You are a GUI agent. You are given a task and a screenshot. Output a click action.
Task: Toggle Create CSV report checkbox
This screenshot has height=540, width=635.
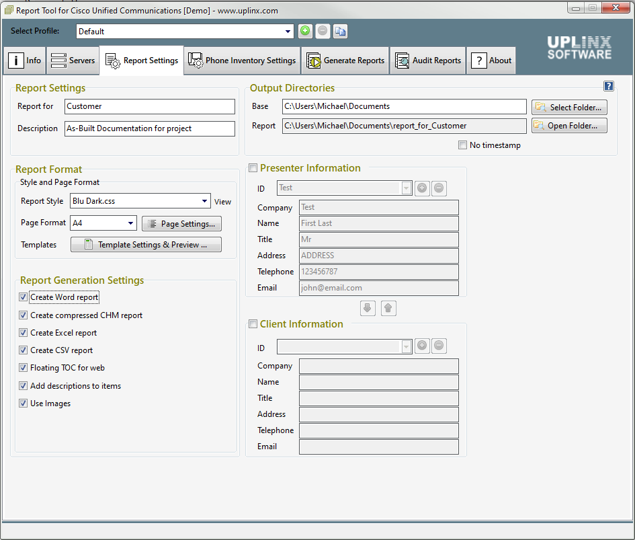(23, 350)
